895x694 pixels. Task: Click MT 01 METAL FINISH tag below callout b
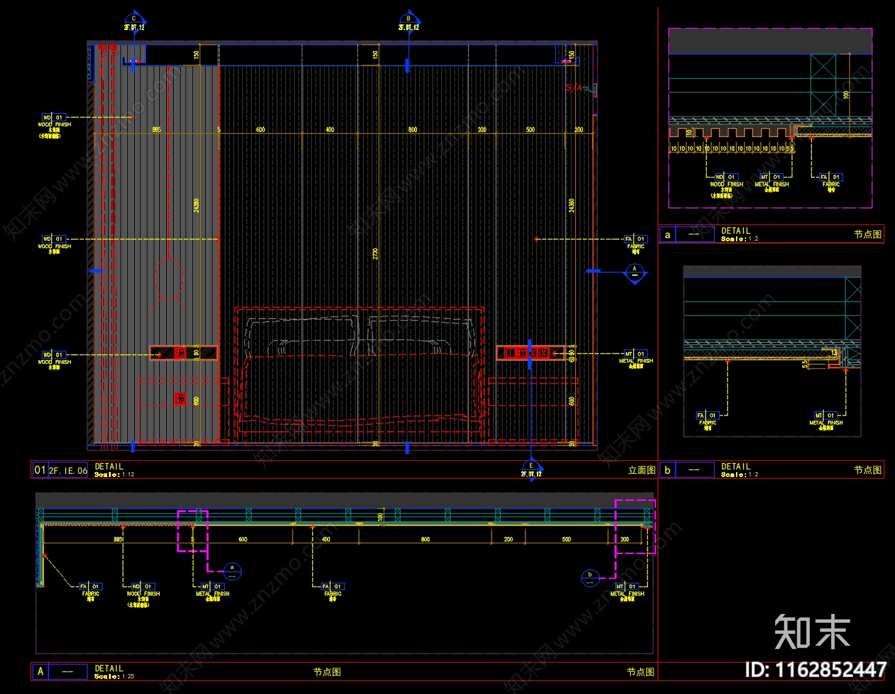627,591
